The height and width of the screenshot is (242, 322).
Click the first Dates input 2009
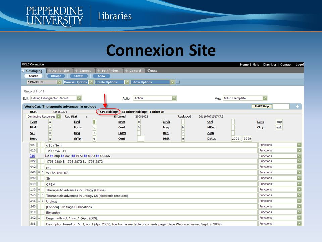[235, 139]
